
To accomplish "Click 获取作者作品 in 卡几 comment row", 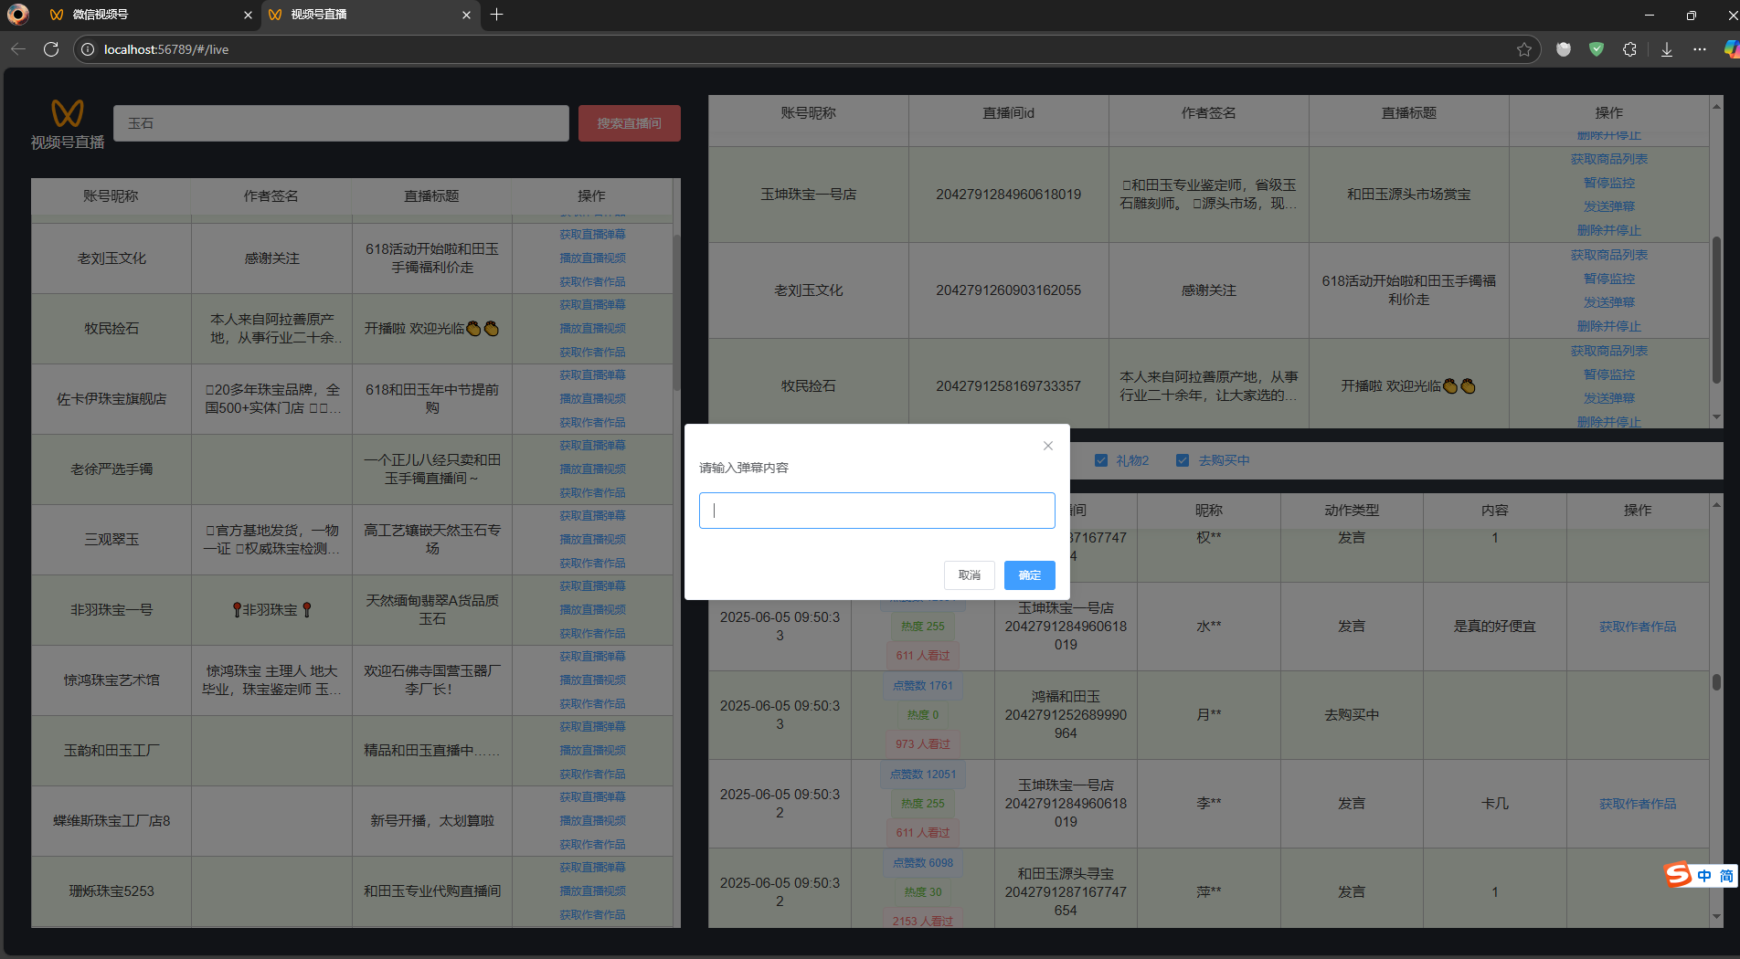I will click(1637, 804).
